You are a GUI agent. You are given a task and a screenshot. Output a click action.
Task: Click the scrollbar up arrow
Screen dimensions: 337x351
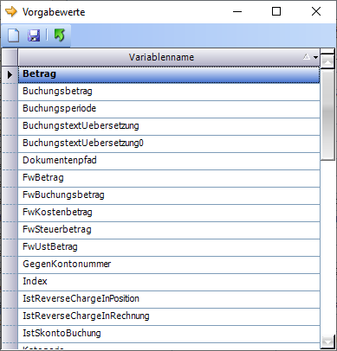pyautogui.click(x=327, y=61)
